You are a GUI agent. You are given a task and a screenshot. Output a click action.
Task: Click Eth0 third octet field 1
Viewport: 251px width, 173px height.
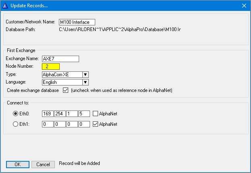point(72,114)
